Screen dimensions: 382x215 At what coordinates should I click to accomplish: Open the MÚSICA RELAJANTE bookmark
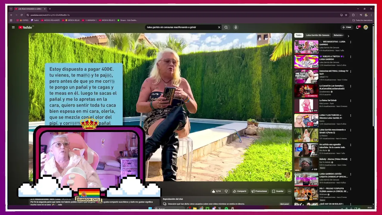50,20
